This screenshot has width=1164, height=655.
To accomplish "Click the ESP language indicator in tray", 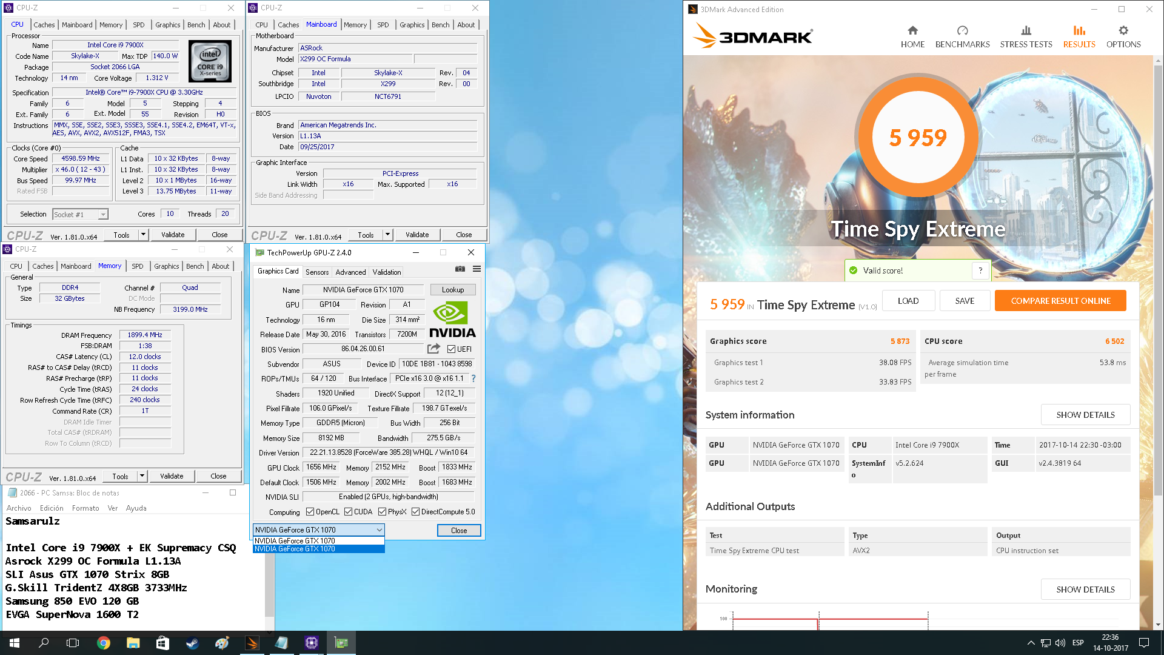I will (x=1078, y=643).
